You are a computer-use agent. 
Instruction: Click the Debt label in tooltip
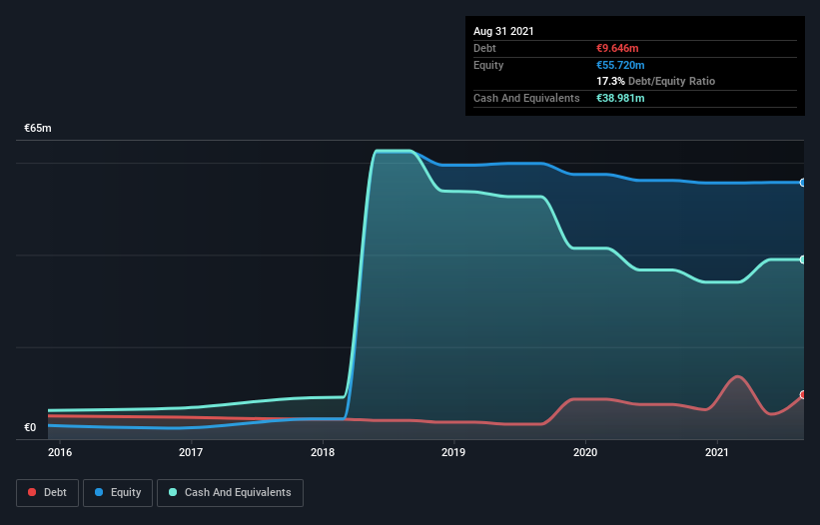click(x=484, y=48)
